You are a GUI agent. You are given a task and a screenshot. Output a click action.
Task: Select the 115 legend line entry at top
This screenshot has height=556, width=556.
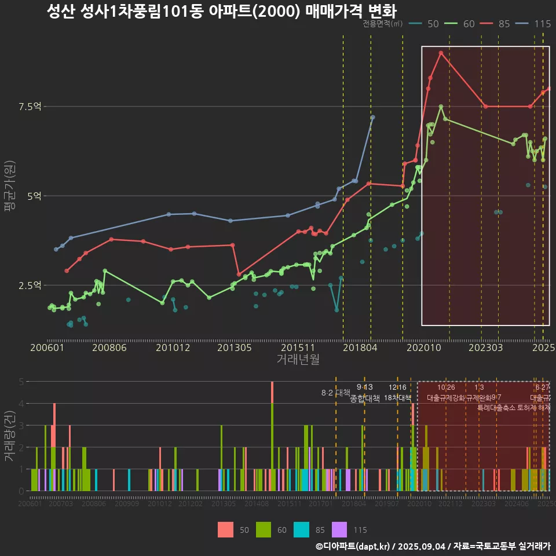click(533, 24)
